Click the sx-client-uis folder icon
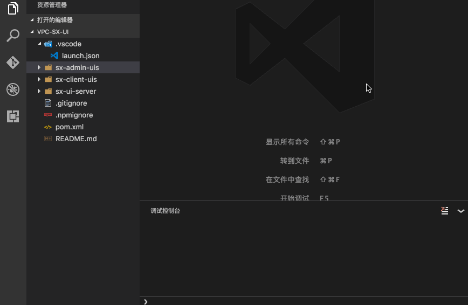 click(48, 79)
